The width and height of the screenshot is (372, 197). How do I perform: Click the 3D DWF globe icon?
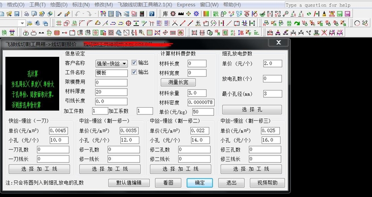click(x=49, y=14)
